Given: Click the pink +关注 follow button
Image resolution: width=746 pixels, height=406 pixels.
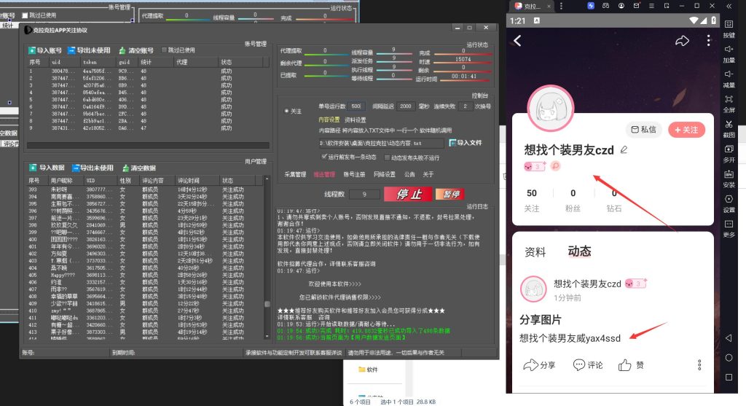Looking at the screenshot, I should [x=687, y=130].
